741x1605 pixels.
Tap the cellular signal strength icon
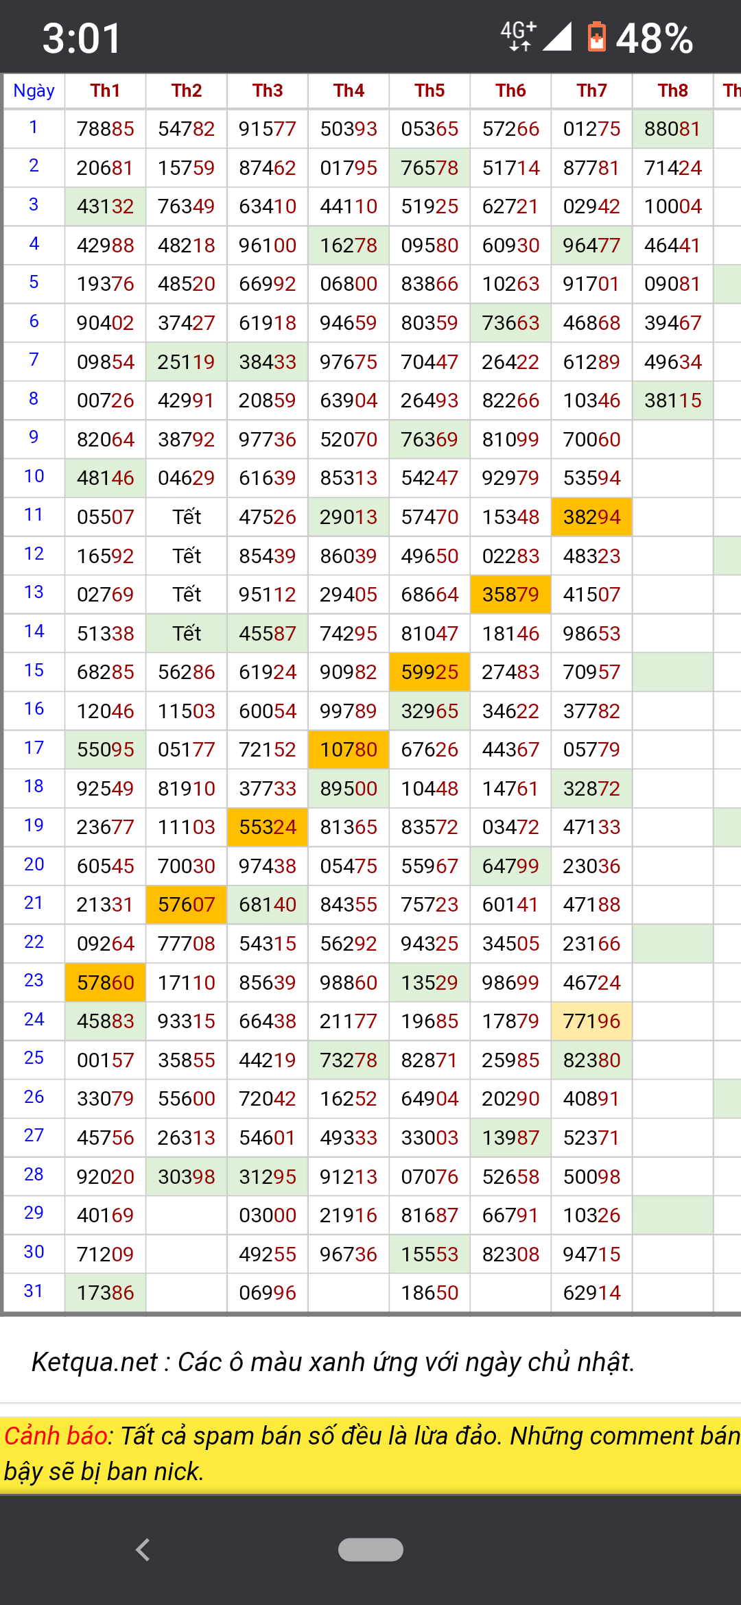point(556,37)
